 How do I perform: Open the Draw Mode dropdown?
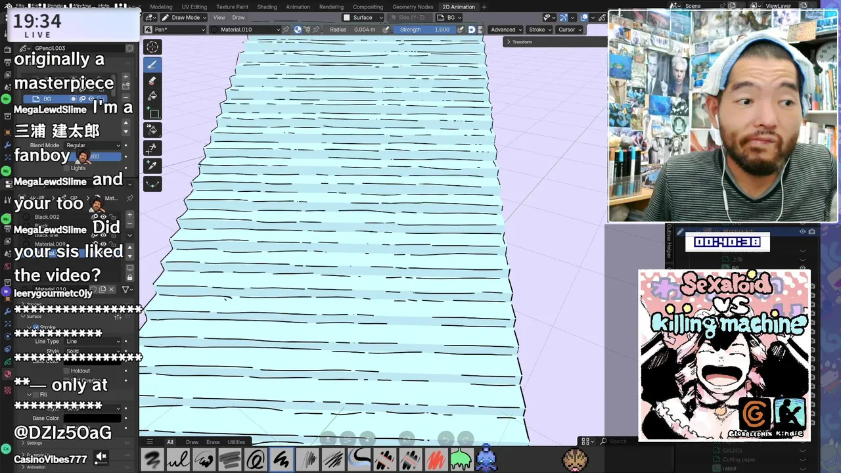click(184, 18)
